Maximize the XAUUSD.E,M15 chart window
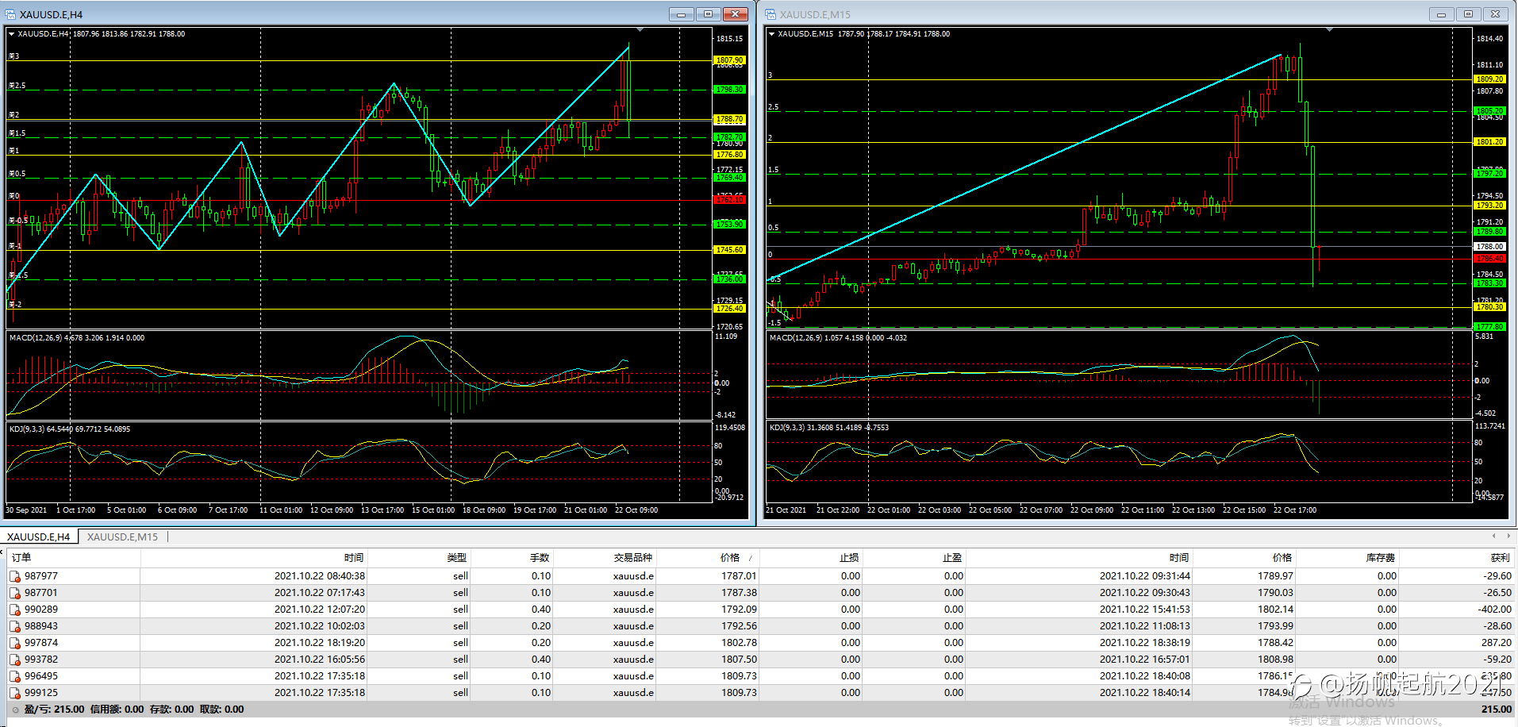 pos(1468,14)
